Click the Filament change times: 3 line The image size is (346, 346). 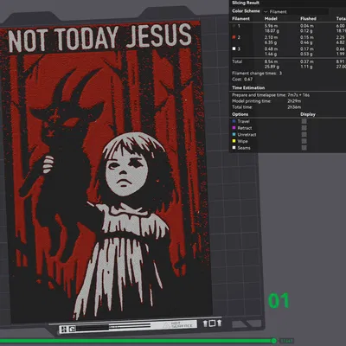click(257, 74)
